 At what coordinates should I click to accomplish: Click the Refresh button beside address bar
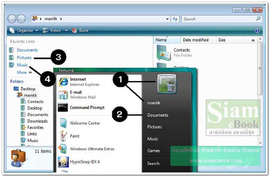(x=175, y=19)
